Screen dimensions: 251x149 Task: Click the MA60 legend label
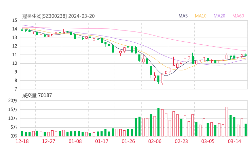pos(238,16)
